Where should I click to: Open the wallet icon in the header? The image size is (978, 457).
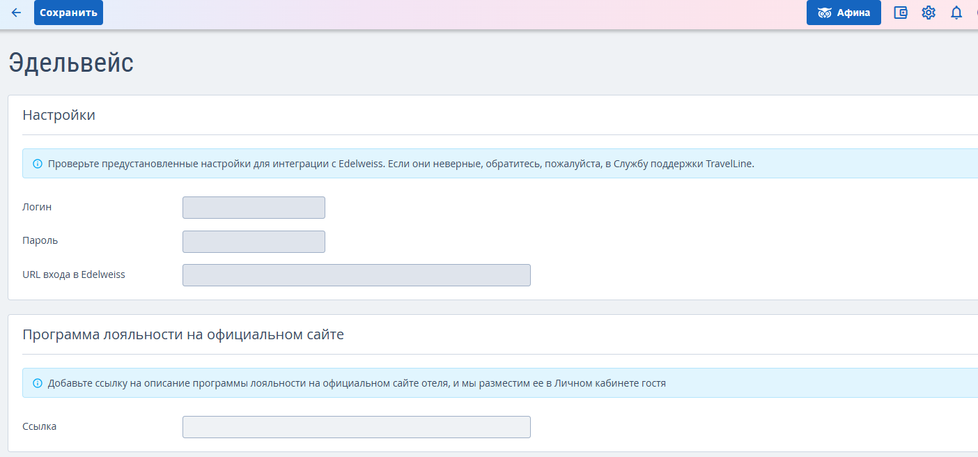point(901,13)
